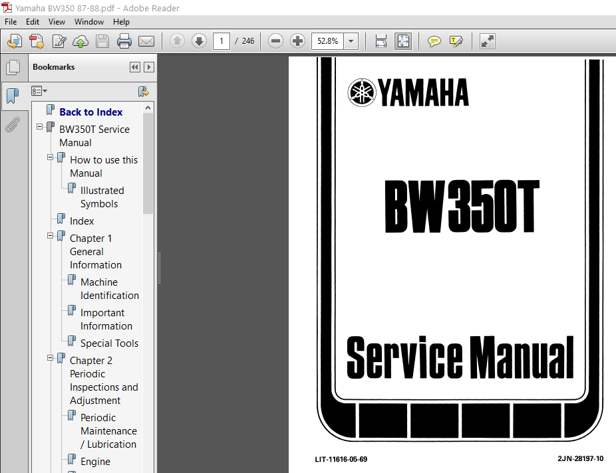616x473 pixels.
Task: Click the Fit one full page icon
Action: pyautogui.click(x=404, y=41)
